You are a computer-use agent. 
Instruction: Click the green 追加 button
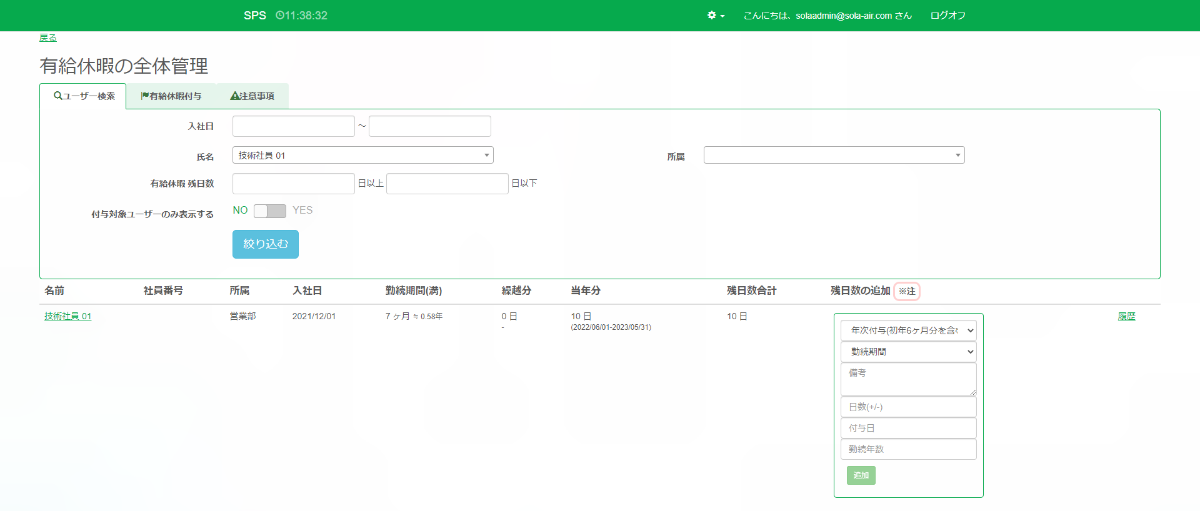click(x=861, y=475)
